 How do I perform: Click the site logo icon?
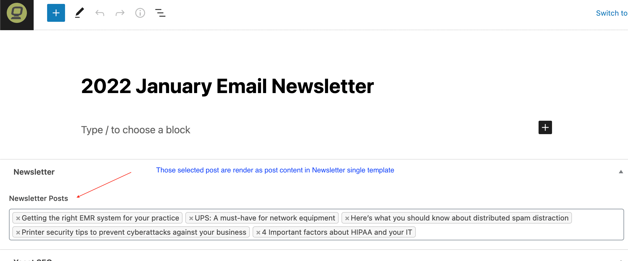click(x=17, y=13)
